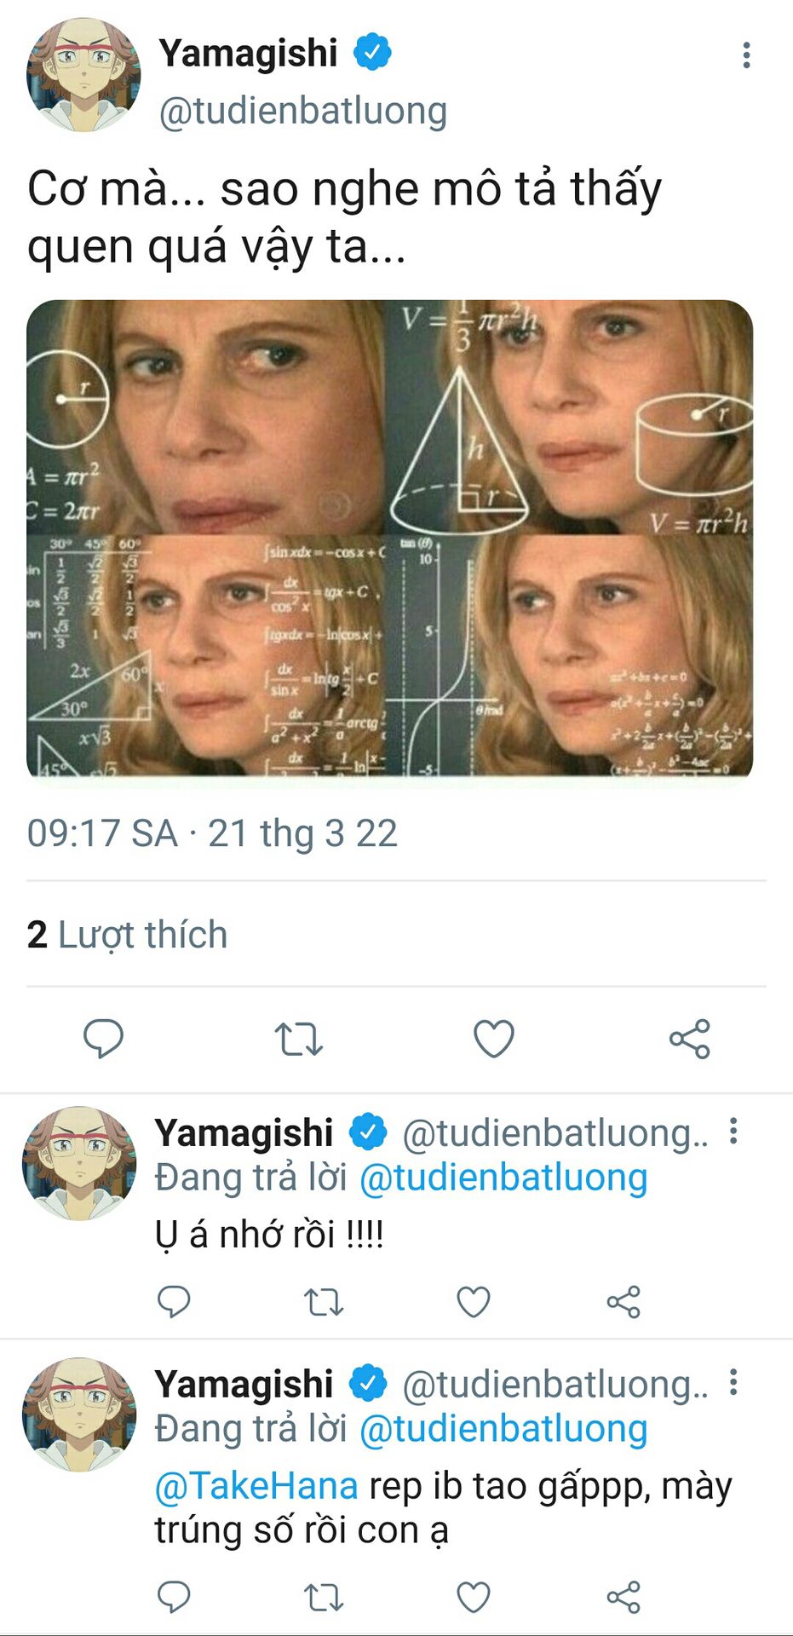The width and height of the screenshot is (793, 1636).
Task: Reply to the @TakeHana mention tweet
Action: tap(174, 1597)
